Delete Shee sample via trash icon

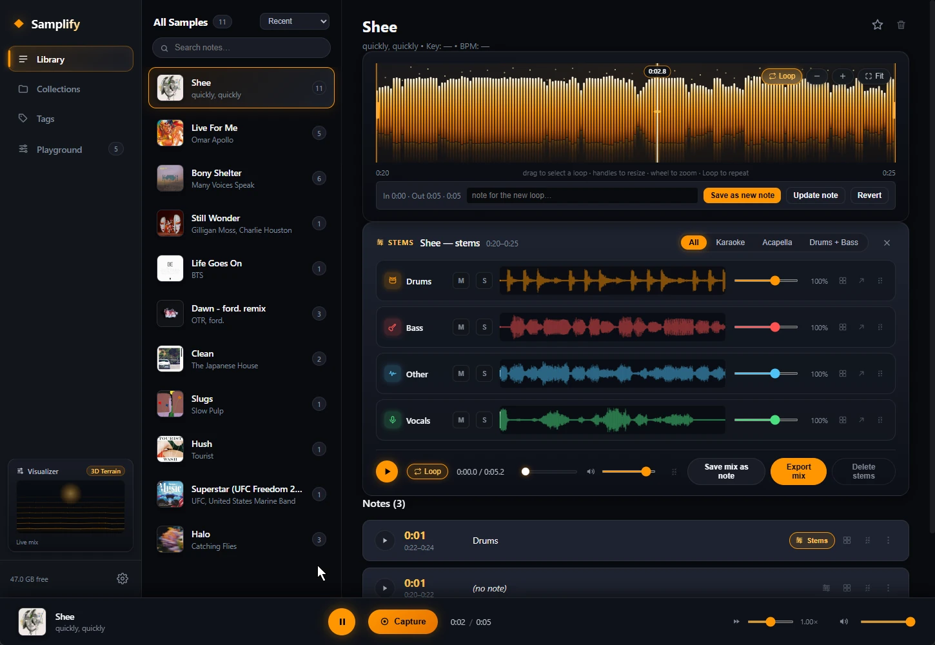click(x=901, y=25)
